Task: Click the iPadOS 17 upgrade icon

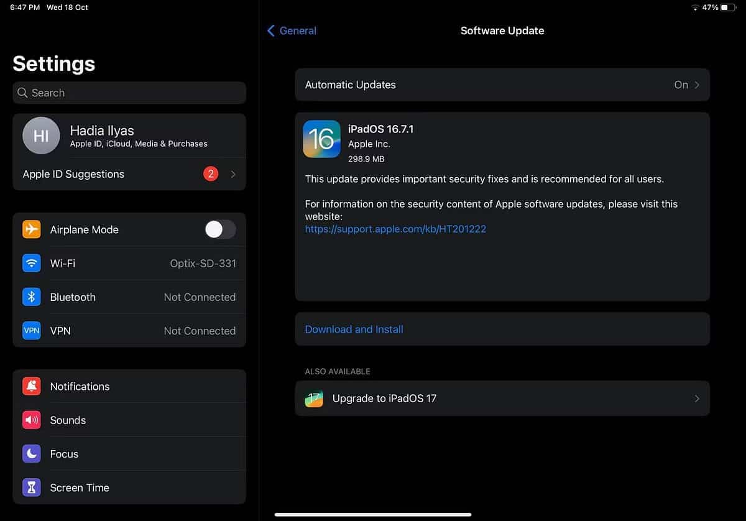Action: pyautogui.click(x=314, y=398)
